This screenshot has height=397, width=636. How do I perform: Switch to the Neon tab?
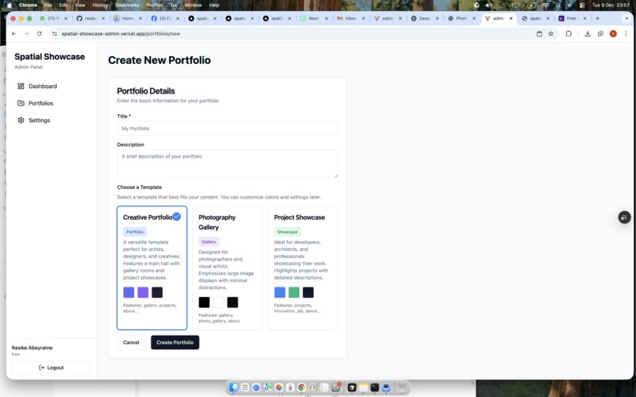[314, 18]
